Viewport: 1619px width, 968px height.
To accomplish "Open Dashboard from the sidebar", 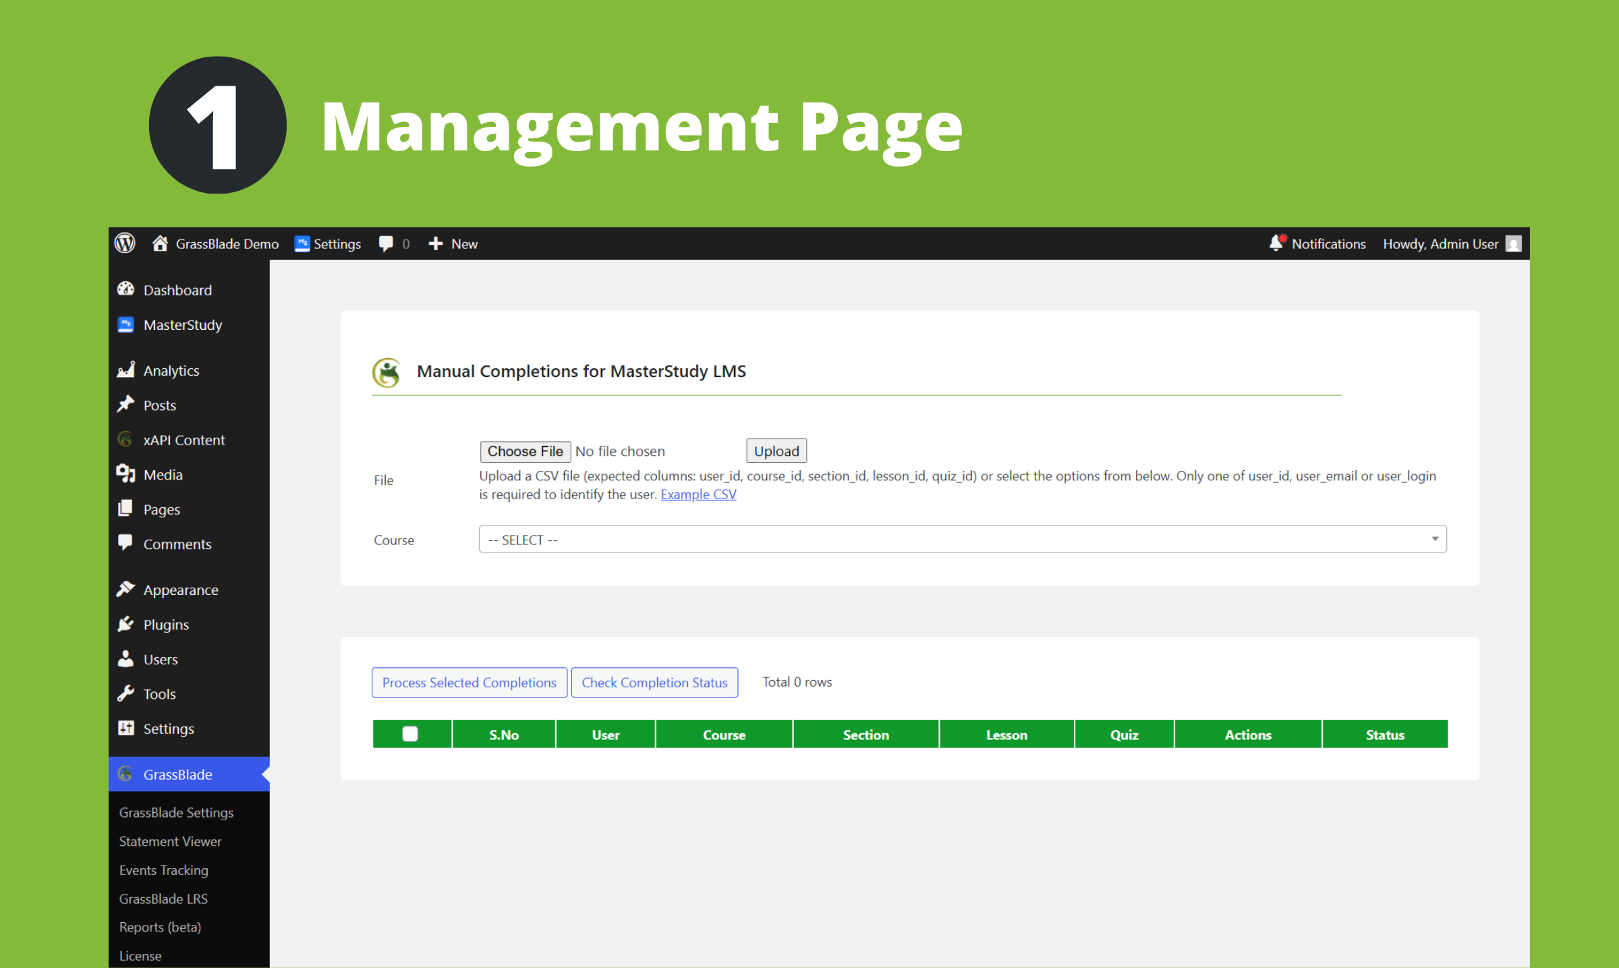I will 177,290.
